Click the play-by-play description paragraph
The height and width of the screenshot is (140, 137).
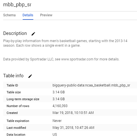(x=65, y=43)
